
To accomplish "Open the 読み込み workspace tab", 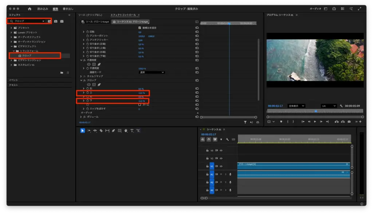I will 43,8.
